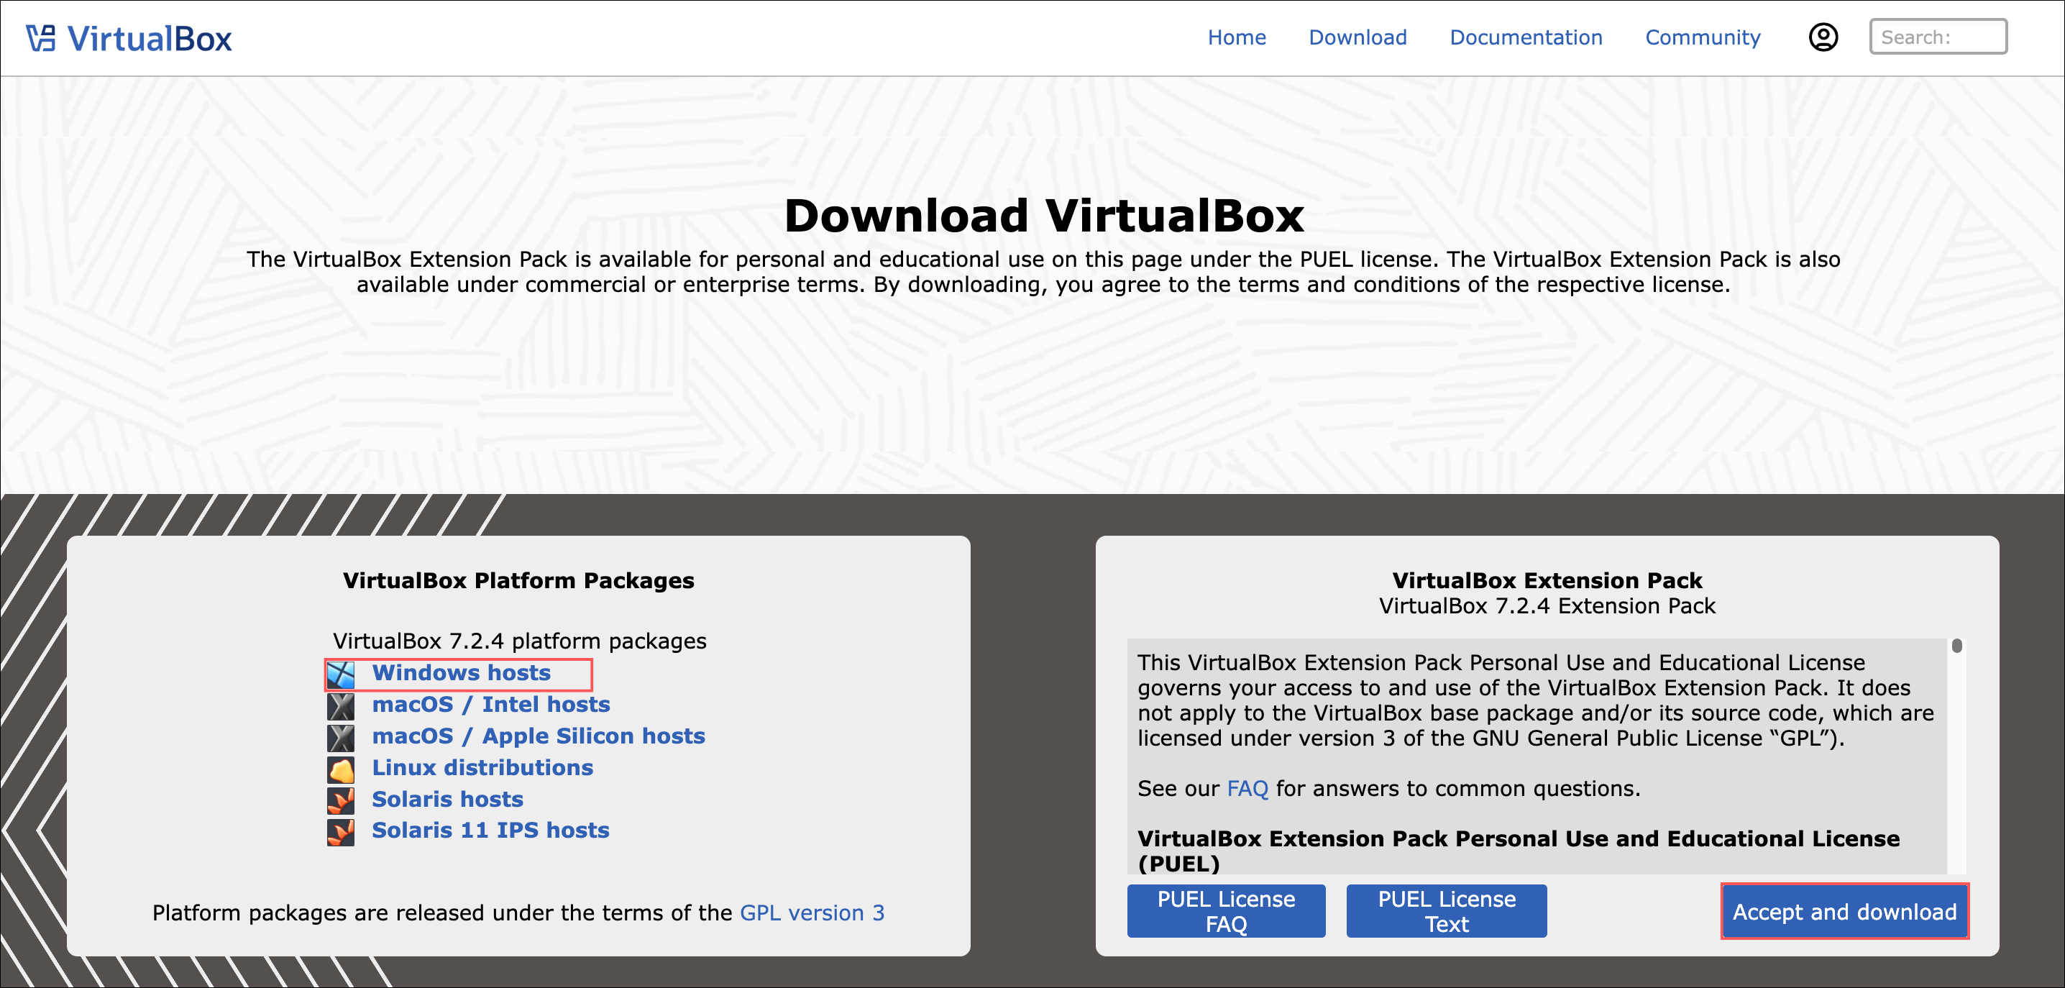Click the Download VirtualBox heading
Viewport: 2065px width, 988px height.
tap(1044, 216)
